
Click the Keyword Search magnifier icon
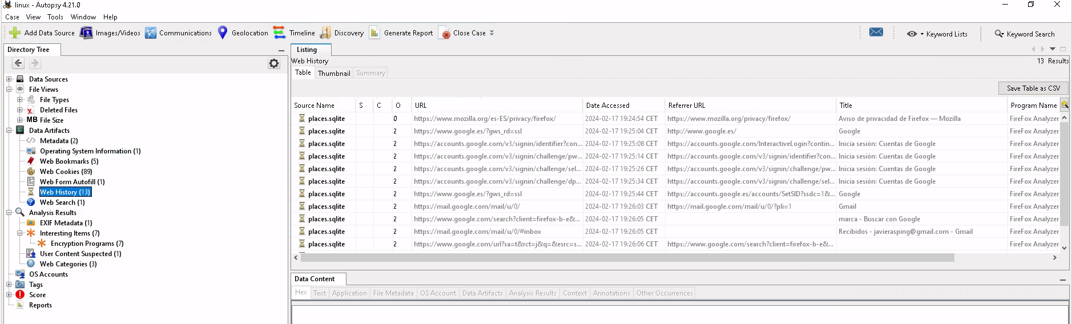coord(999,34)
